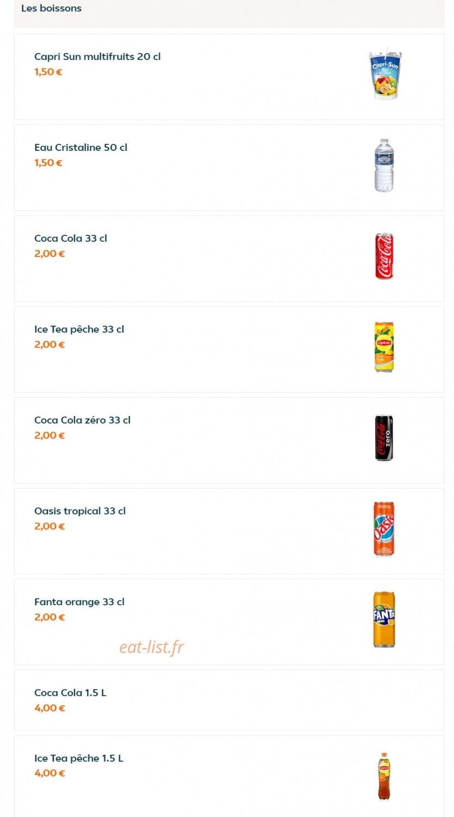Select the Cristaline water bottle image
The image size is (454, 817).
click(x=384, y=165)
